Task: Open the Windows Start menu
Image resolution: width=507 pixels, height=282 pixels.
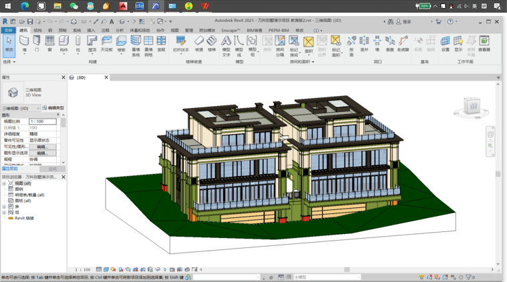Action: [x=8, y=6]
